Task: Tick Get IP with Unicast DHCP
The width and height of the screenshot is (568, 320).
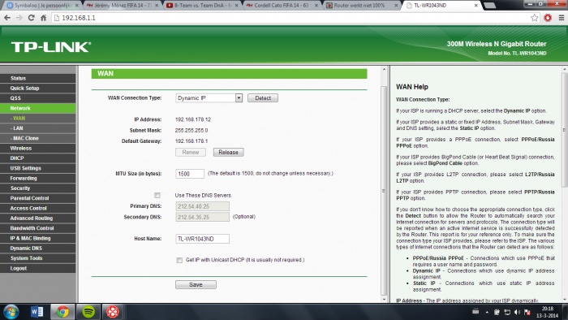Action: [x=179, y=260]
